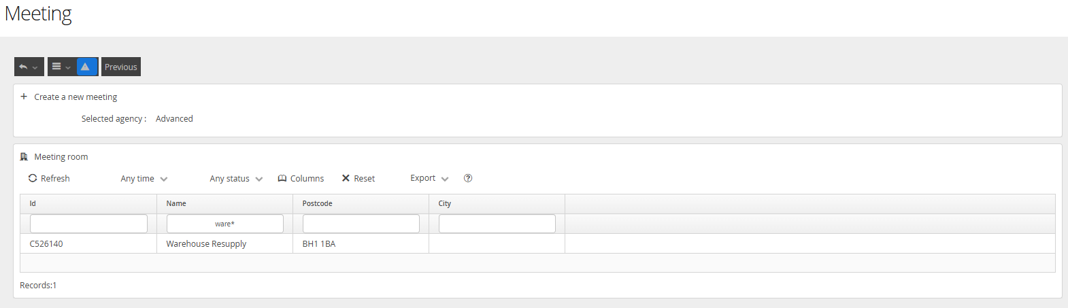Viewport: 1068px width, 308px height.
Task: Open the Export dropdown menu
Action: click(429, 178)
